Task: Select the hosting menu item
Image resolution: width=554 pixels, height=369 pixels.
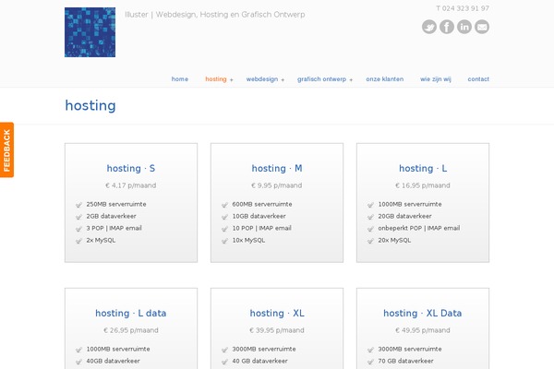Action: (216, 79)
